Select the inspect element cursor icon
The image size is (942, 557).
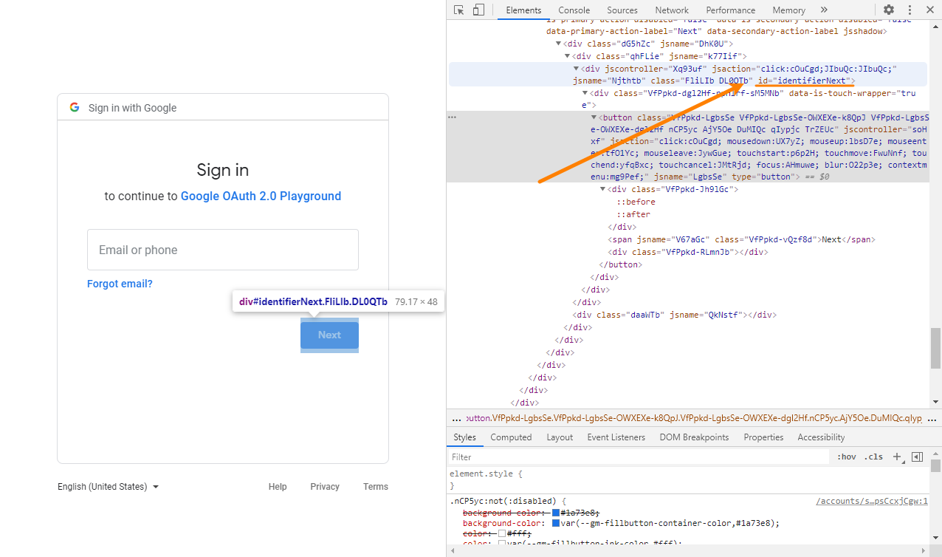coord(459,10)
